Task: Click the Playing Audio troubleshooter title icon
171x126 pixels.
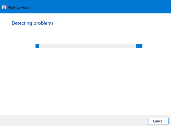Action: click(x=4, y=7)
